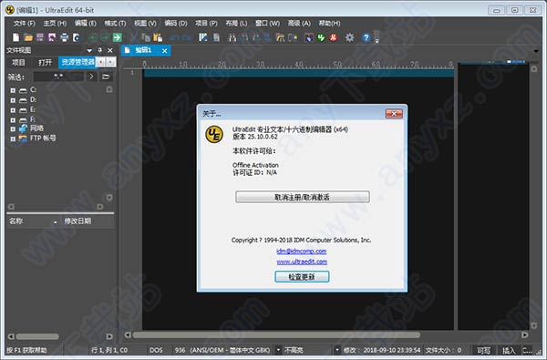547x360 pixels.
Task: Click the 筛选 filter input field
Action: tap(58, 77)
